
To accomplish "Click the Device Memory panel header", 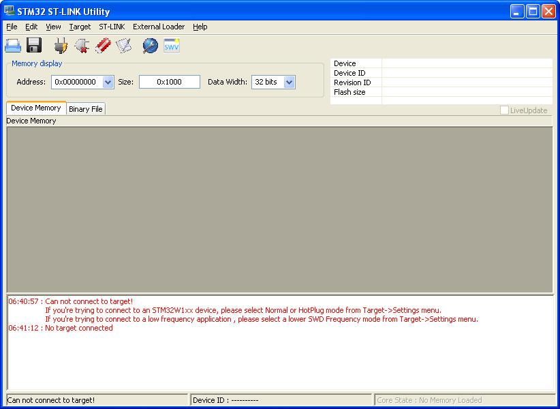I will coord(279,121).
